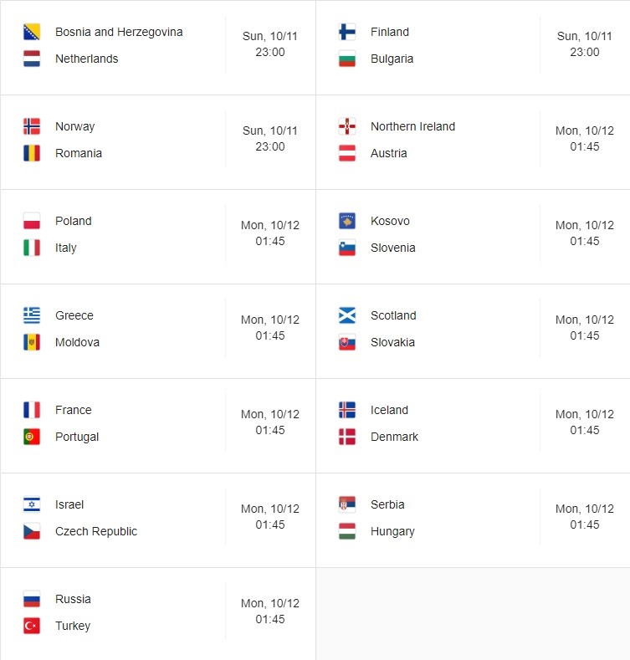The height and width of the screenshot is (660, 630).
Task: Click the Portugal flag icon
Action: coord(32,437)
